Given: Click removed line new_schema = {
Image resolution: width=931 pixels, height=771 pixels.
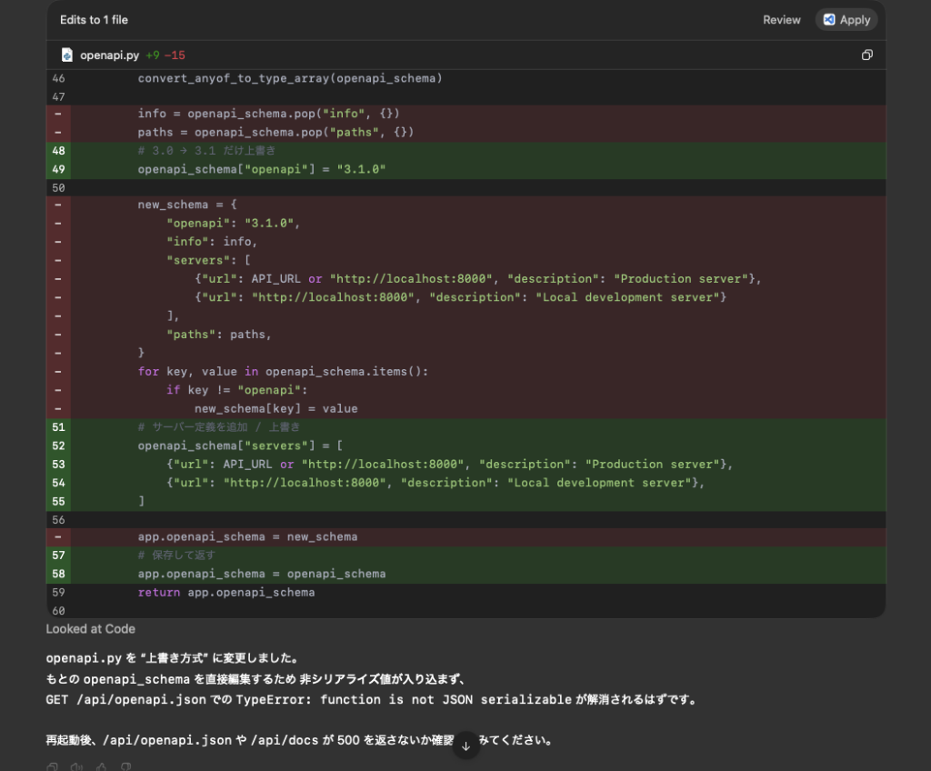Looking at the screenshot, I should pyautogui.click(x=187, y=205).
